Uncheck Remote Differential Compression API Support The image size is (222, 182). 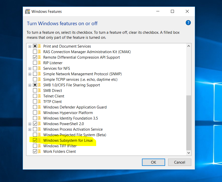[35, 57]
